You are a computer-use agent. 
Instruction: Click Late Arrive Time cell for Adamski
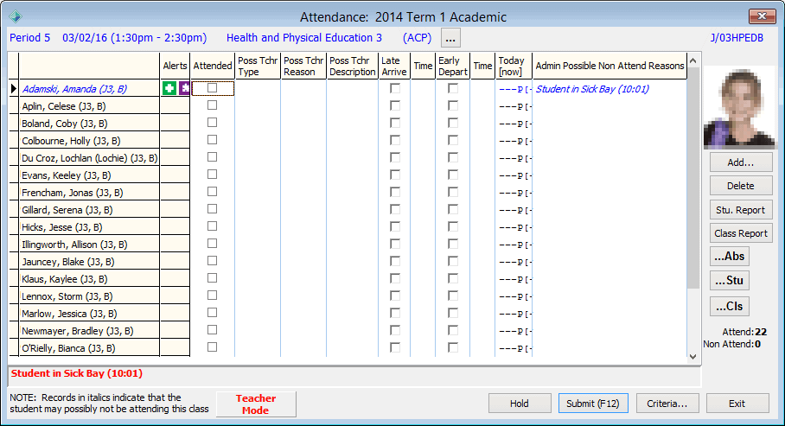[423, 89]
